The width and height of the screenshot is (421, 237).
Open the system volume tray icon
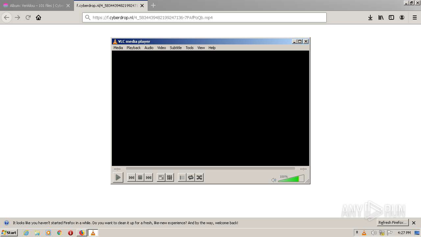pyautogui.click(x=374, y=233)
